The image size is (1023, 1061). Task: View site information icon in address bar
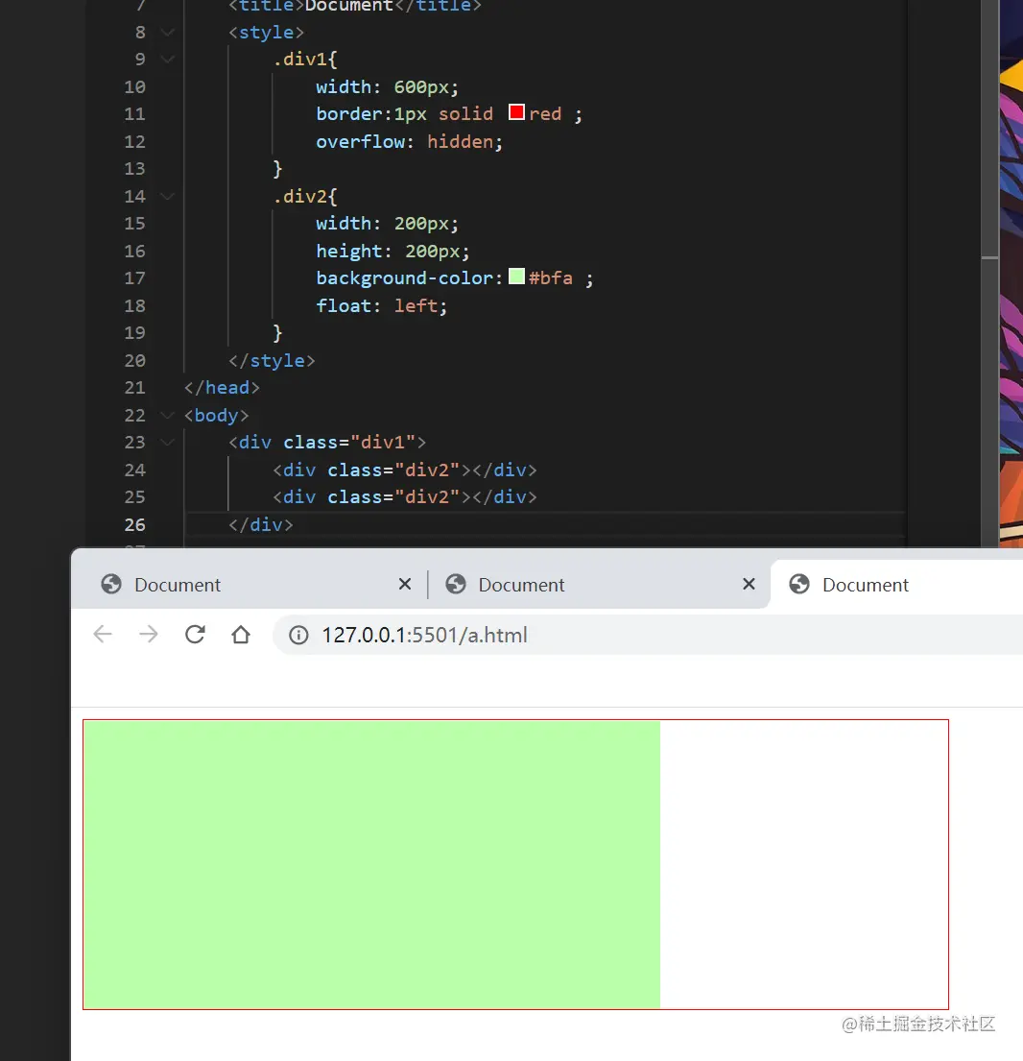coord(298,635)
